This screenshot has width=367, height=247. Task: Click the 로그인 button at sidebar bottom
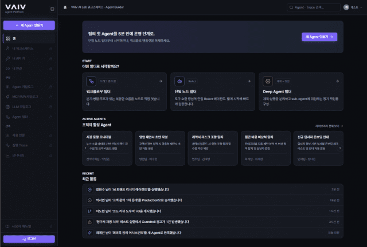[x=29, y=239]
